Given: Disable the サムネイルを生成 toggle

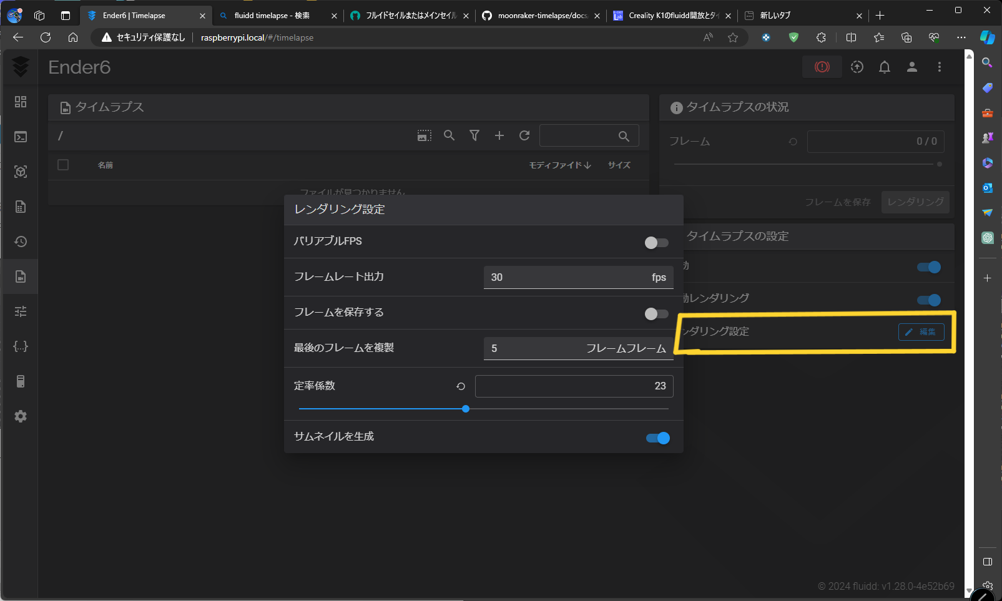Looking at the screenshot, I should (657, 437).
